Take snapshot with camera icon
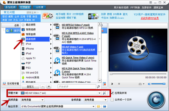 (140, 84)
